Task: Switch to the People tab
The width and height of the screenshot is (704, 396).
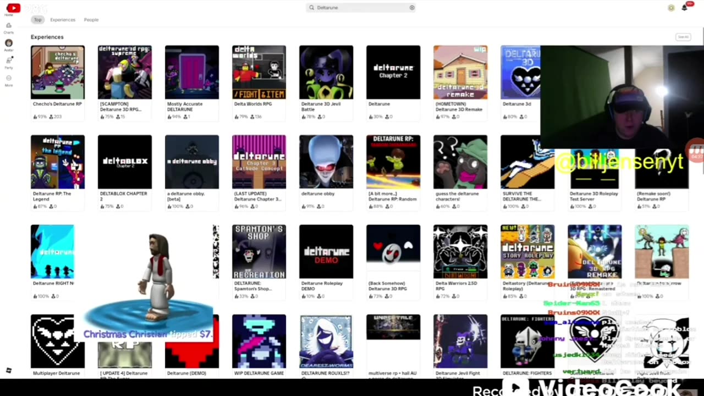Action: [91, 20]
